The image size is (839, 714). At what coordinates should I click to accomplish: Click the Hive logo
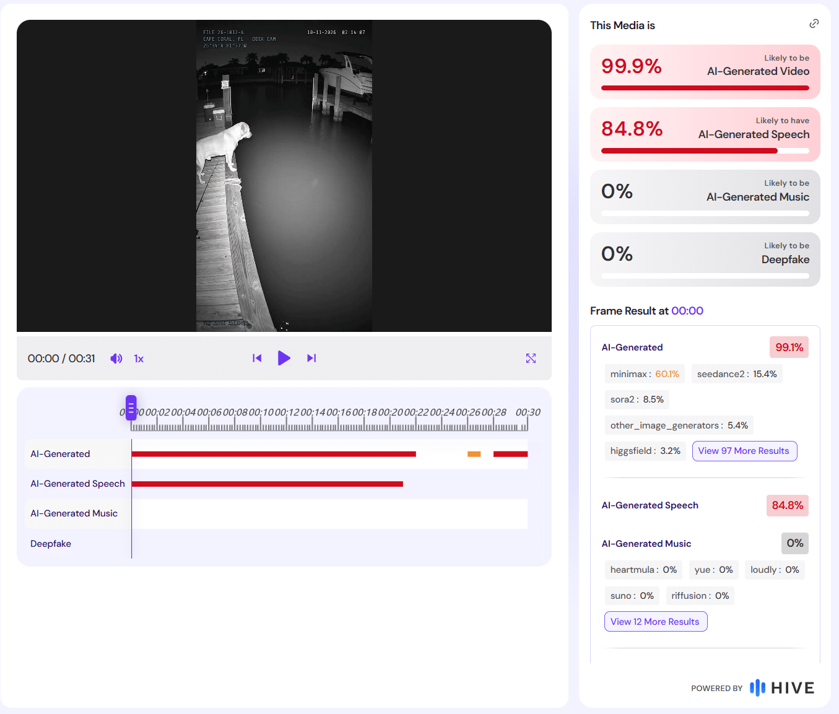[782, 688]
